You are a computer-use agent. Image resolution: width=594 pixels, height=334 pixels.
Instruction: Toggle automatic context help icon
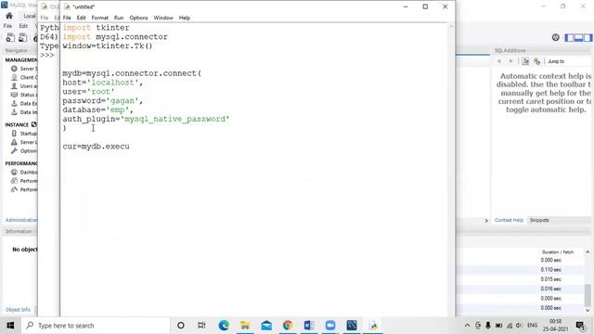coord(536,61)
